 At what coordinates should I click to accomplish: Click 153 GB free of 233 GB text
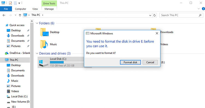click(x=62, y=66)
